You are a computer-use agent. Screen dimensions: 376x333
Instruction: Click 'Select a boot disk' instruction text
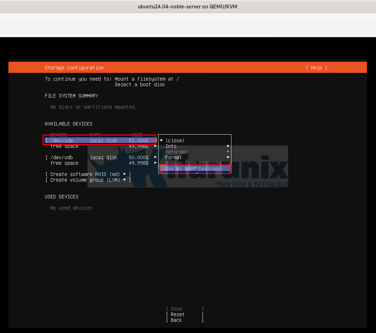tap(140, 84)
